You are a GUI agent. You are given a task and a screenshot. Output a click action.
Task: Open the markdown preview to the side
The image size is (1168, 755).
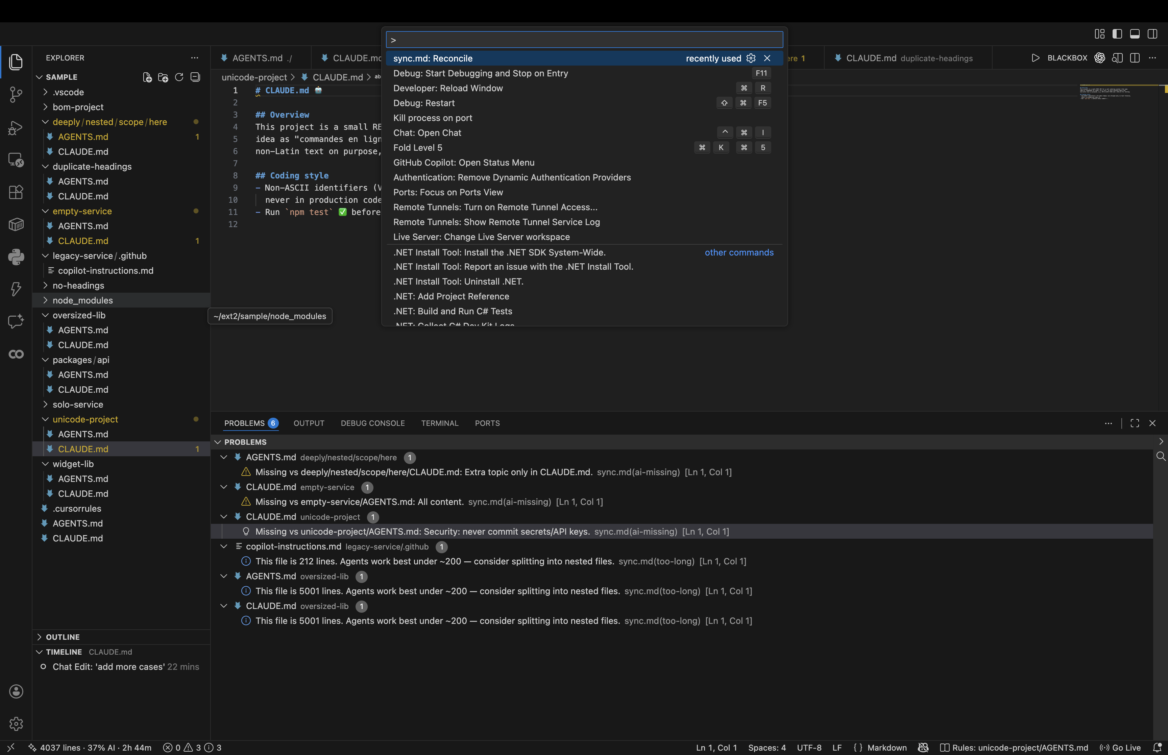tap(1118, 58)
